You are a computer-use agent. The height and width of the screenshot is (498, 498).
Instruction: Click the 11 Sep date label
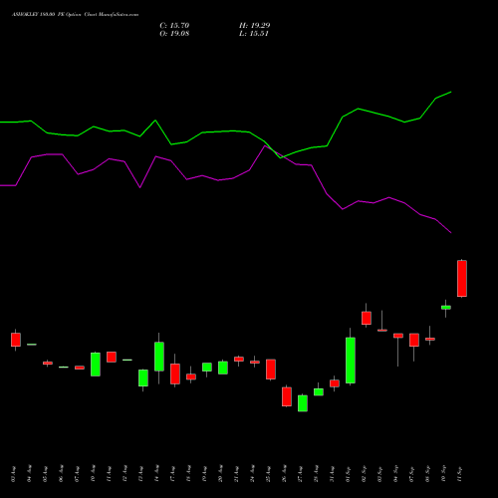pyautogui.click(x=459, y=474)
